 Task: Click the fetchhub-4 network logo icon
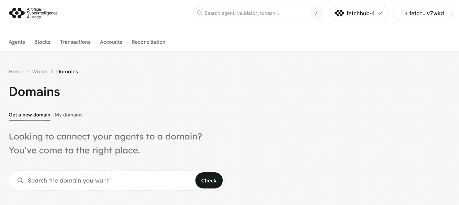(x=339, y=13)
